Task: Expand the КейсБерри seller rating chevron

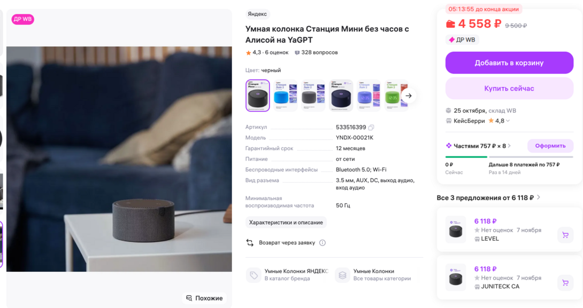Action: tap(508, 121)
